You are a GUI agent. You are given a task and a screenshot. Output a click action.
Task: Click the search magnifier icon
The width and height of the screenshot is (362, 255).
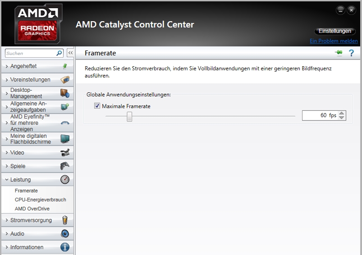point(59,53)
